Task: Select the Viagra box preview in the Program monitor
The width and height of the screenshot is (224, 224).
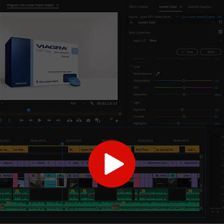Action: coord(43,62)
